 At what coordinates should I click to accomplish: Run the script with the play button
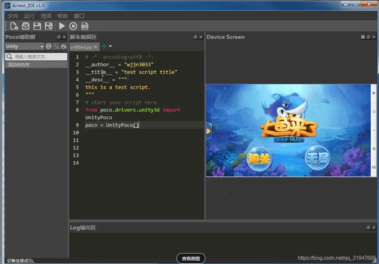point(62,26)
